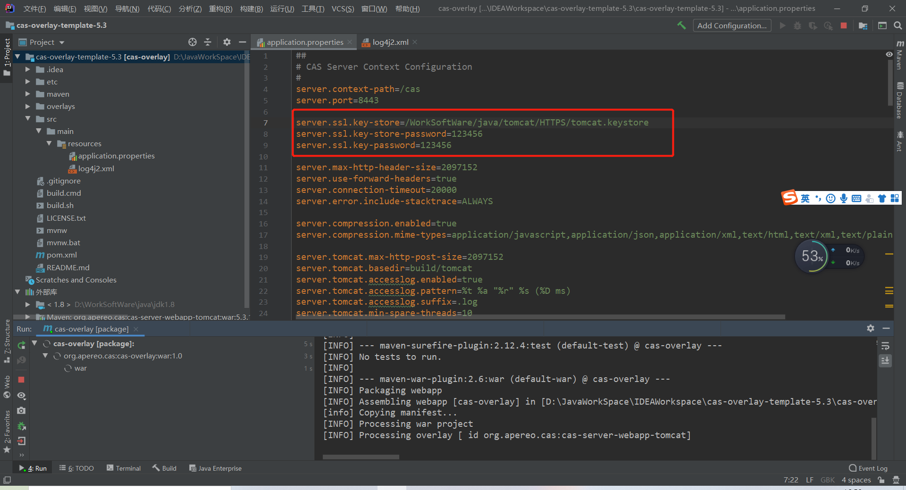Viewport: 906px width, 490px height.
Task: Click the Debug bug icon in the top toolbar
Action: click(797, 25)
